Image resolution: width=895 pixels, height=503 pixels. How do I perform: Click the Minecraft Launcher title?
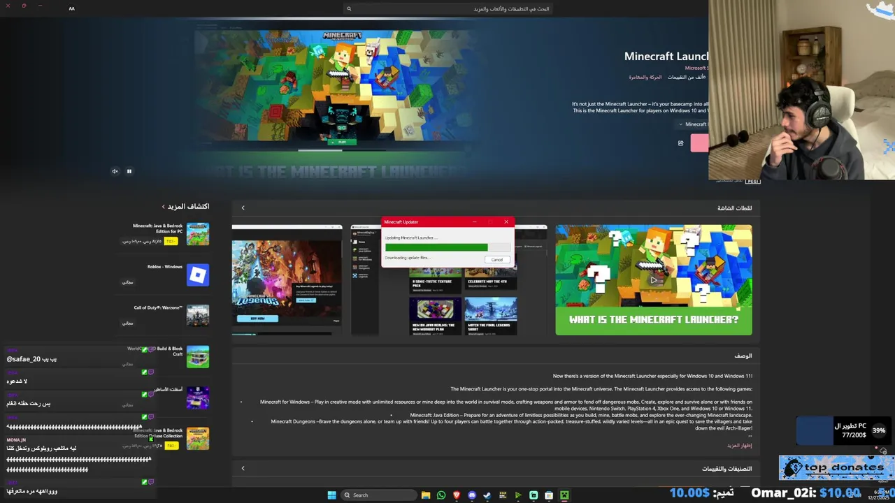666,57
